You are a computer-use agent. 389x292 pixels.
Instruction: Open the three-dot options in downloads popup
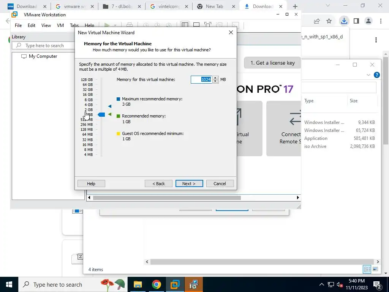click(x=376, y=40)
